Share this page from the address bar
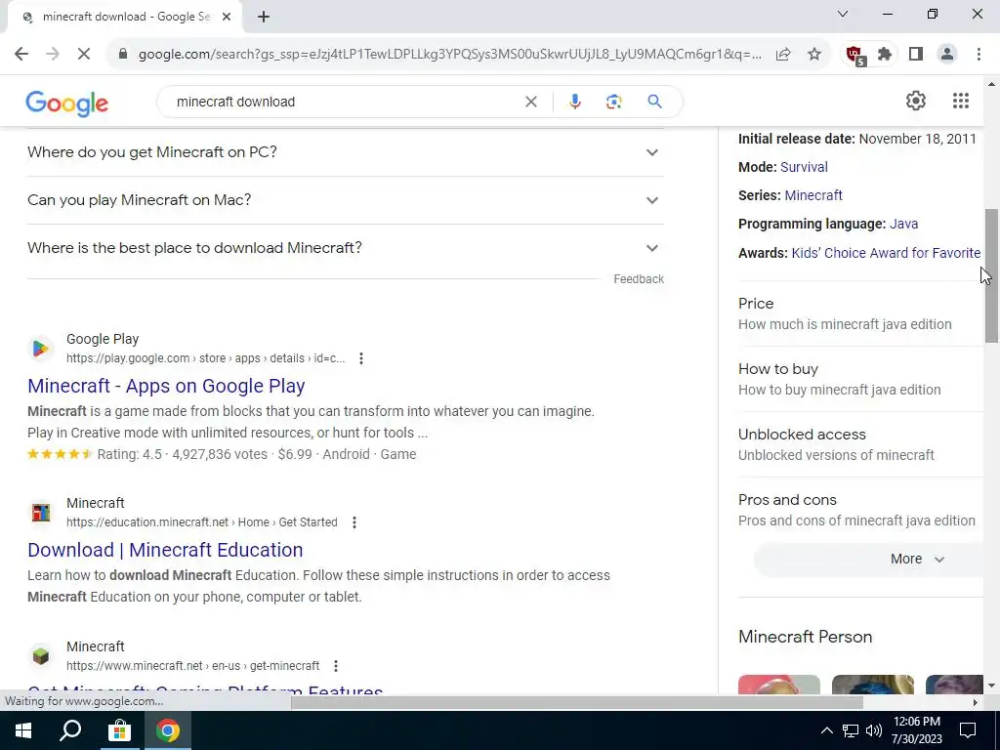The image size is (1000, 750). point(783,55)
